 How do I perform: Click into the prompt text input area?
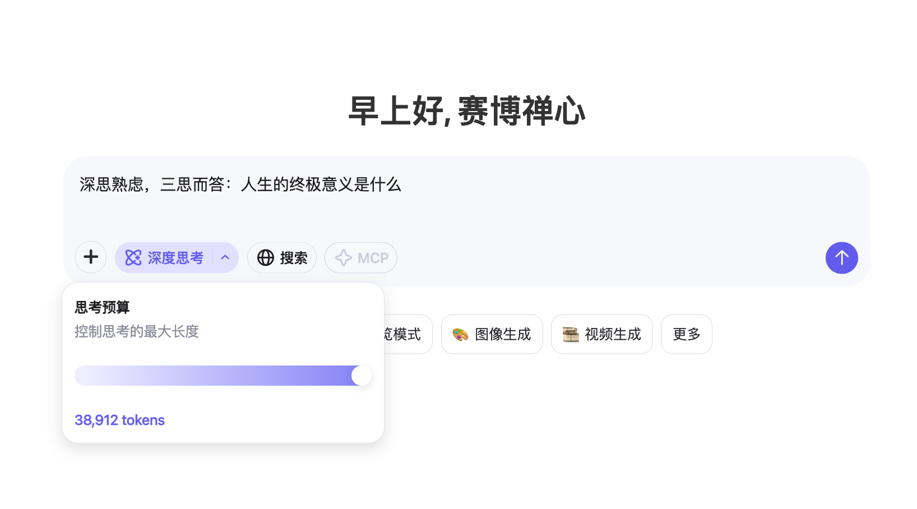[x=466, y=200]
